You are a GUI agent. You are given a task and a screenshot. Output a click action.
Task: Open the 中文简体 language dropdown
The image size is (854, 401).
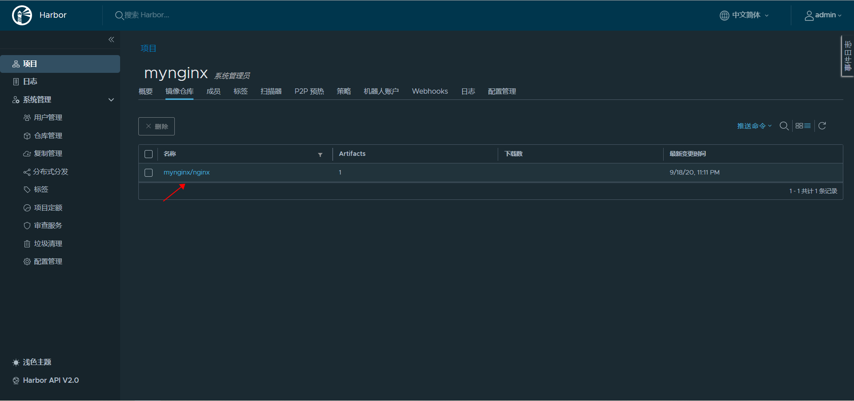tap(745, 15)
